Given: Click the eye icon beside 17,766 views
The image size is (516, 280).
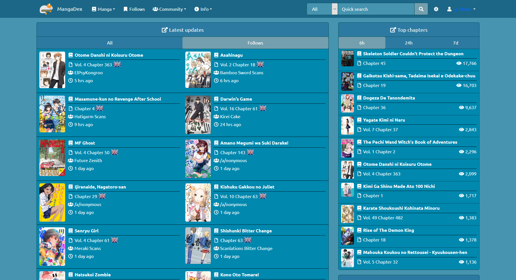Looking at the screenshot, I should point(459,63).
